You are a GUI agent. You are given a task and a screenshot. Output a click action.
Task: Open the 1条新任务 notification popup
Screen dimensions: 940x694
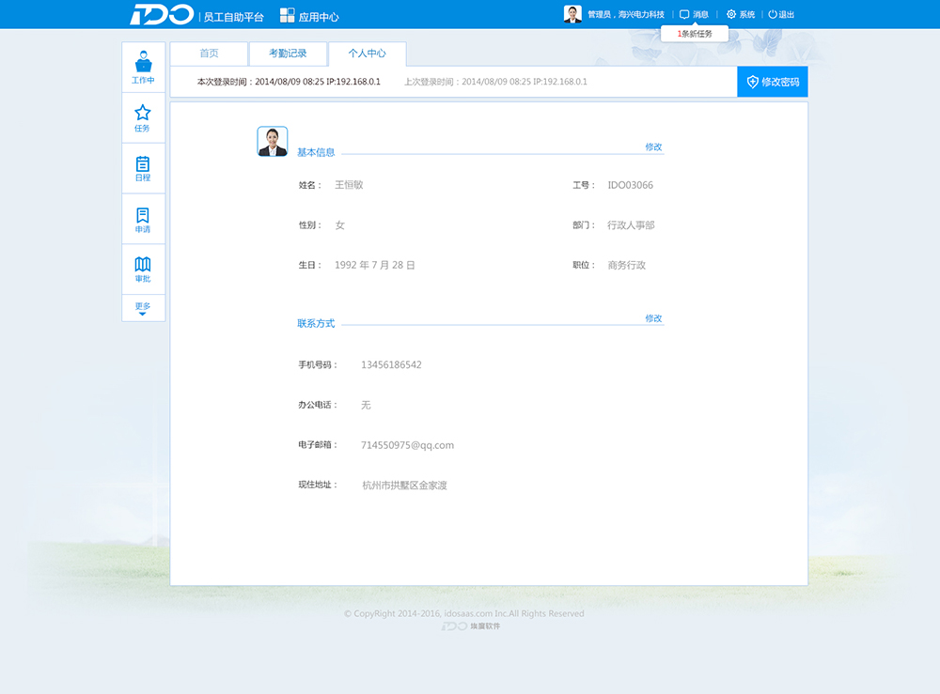(695, 34)
